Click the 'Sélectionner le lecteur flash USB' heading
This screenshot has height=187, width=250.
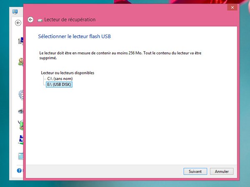pos(74,36)
